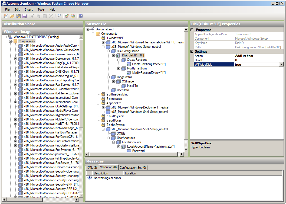286x204 pixels.
Task: Click the Location column header
Action: 203,173
